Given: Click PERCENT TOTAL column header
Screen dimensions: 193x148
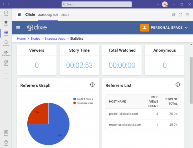Looking at the screenshot, I should click(x=171, y=102).
